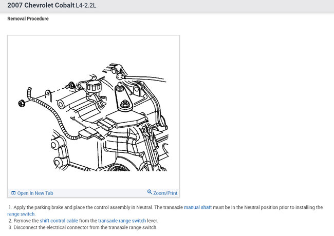Image resolution: width=334 pixels, height=236 pixels.
Task: Select the 2007 Chevrolet Cobalt heading
Action: [x=41, y=5]
